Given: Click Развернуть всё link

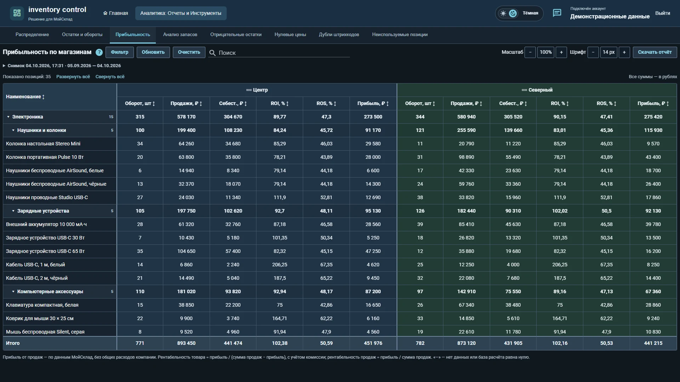Looking at the screenshot, I should (73, 77).
